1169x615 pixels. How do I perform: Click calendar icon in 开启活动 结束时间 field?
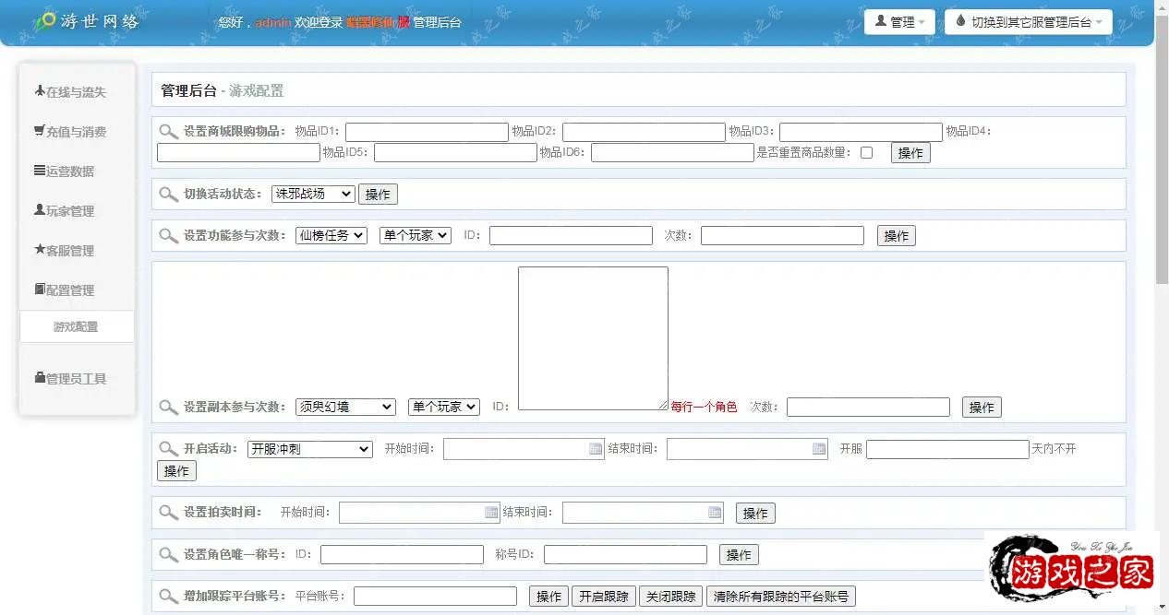point(819,449)
